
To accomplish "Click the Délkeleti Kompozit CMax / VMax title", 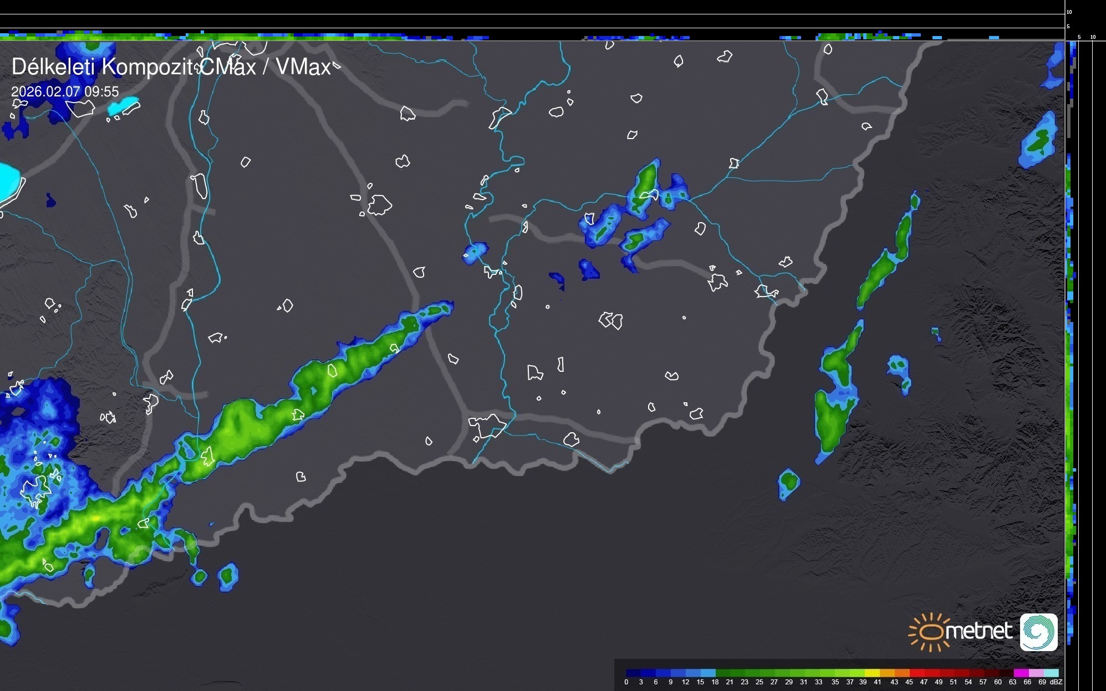I will pos(171,67).
